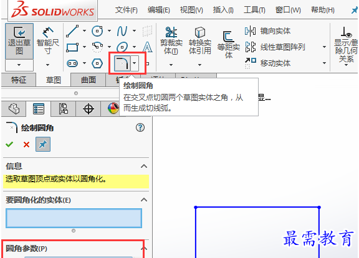
Task: Click the Exit Sketch (退出草图) button
Action: click(x=19, y=41)
